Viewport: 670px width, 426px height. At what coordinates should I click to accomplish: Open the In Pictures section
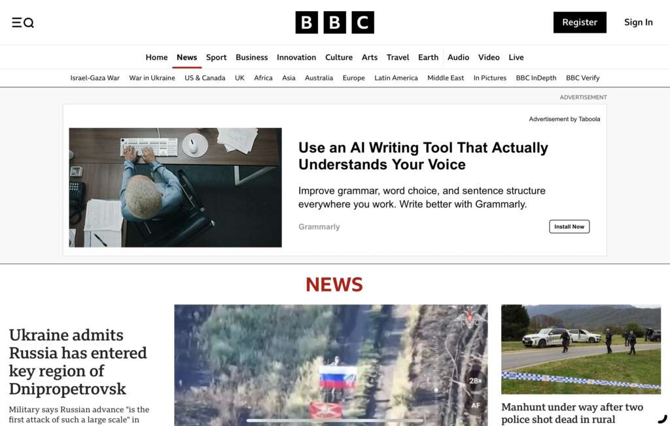coord(489,78)
